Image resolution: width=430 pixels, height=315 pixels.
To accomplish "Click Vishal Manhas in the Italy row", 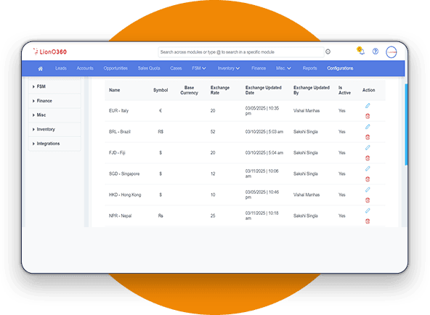I will point(307,110).
